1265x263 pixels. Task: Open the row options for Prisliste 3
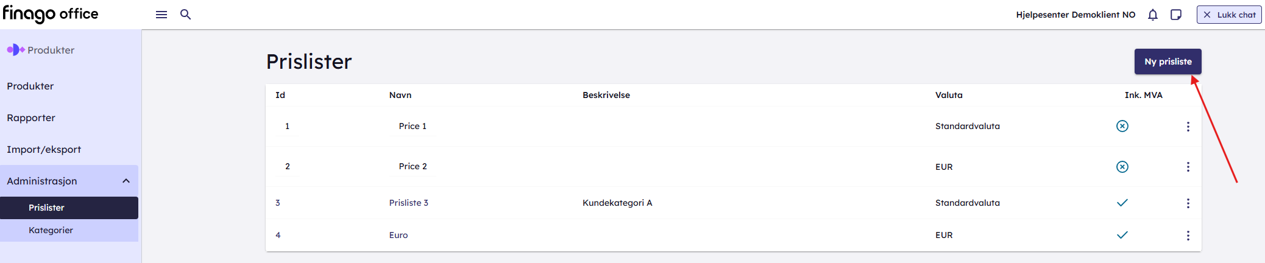click(x=1188, y=203)
